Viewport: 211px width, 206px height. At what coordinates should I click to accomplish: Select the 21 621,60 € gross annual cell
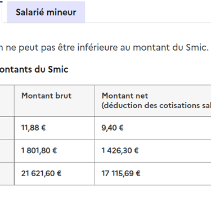(55, 174)
